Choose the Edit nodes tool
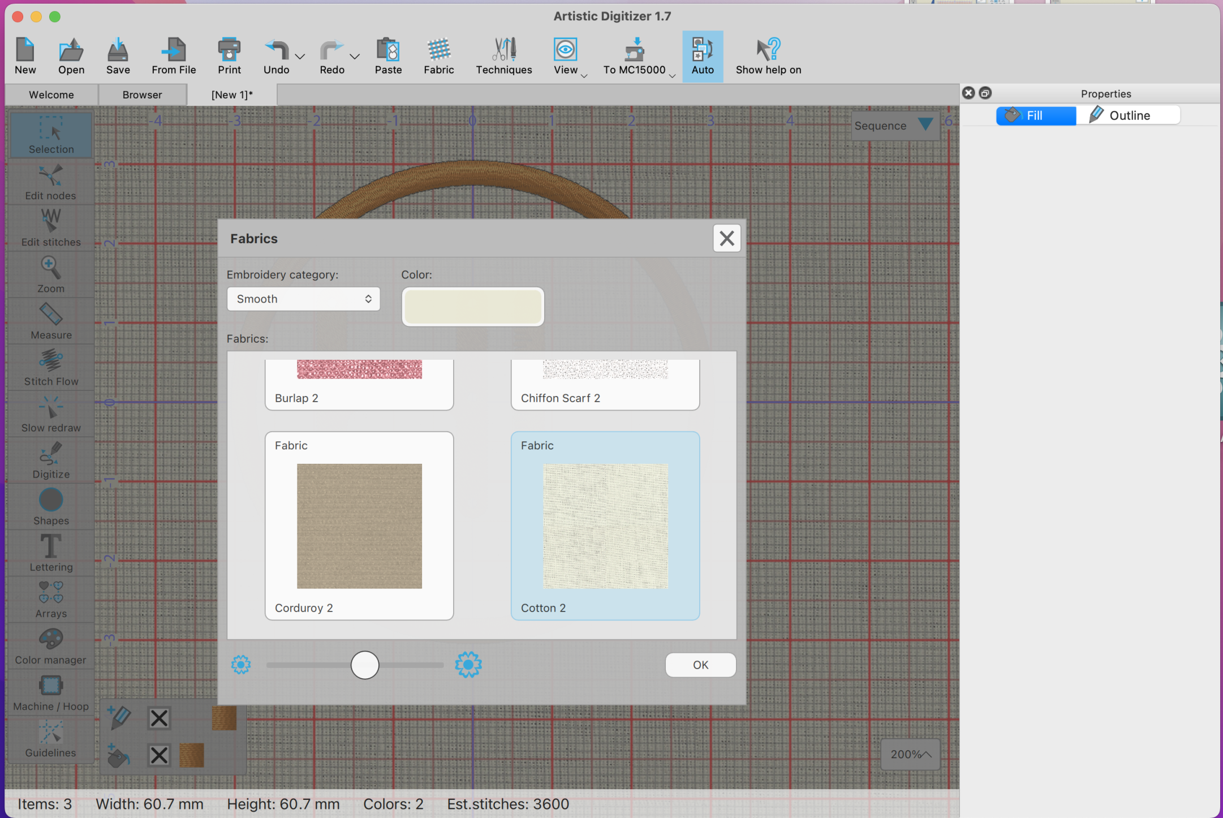 pos(51,181)
